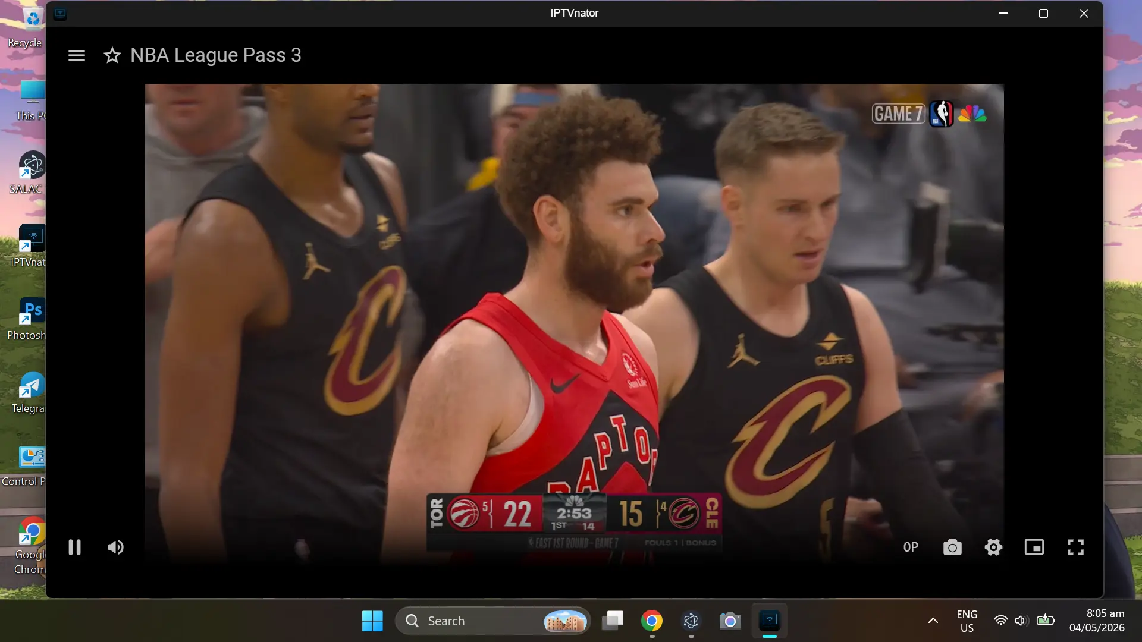Enter fullscreen video mode

pyautogui.click(x=1075, y=547)
